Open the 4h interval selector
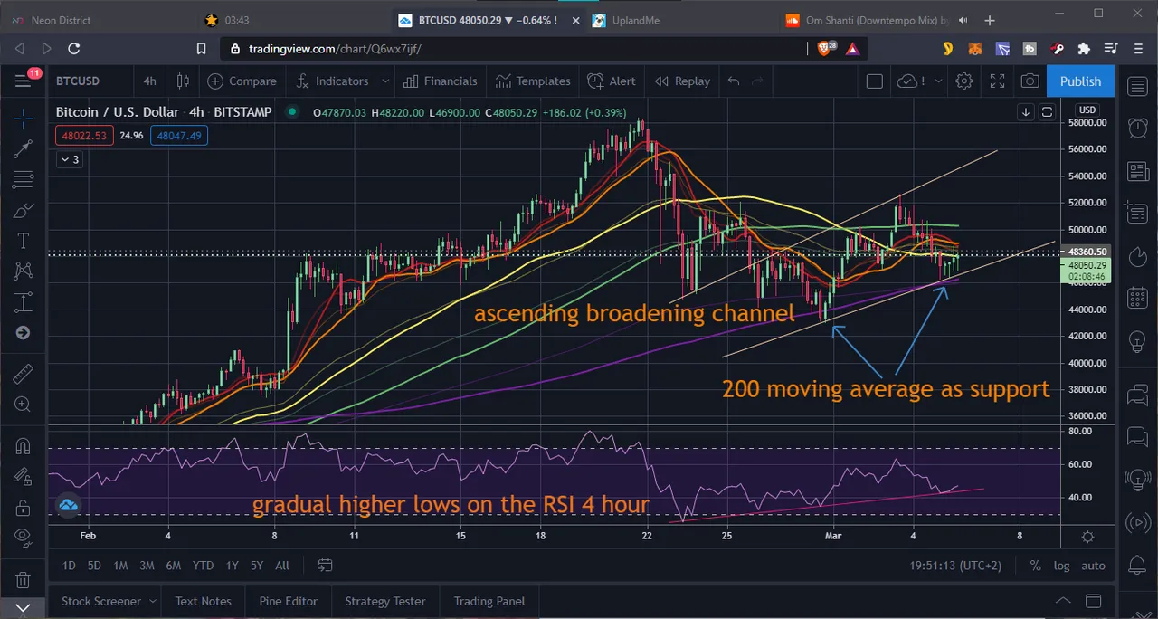 tap(150, 81)
